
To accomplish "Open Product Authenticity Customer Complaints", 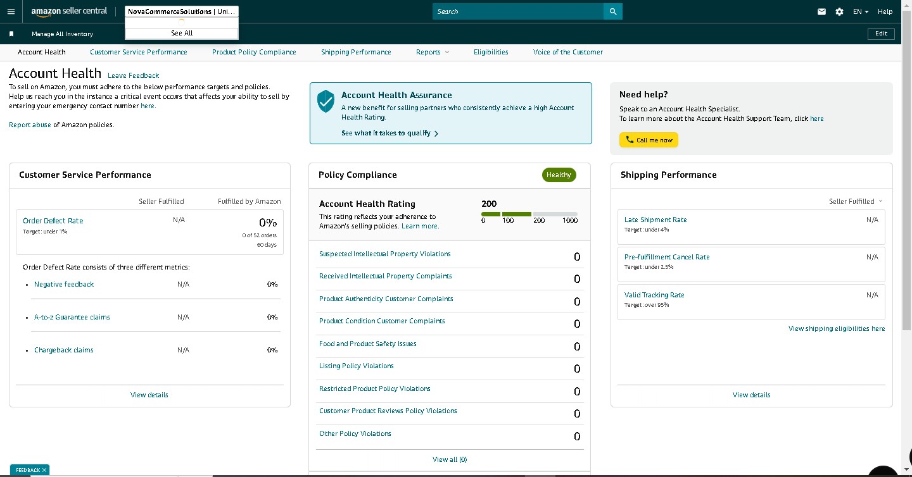I will pos(386,299).
